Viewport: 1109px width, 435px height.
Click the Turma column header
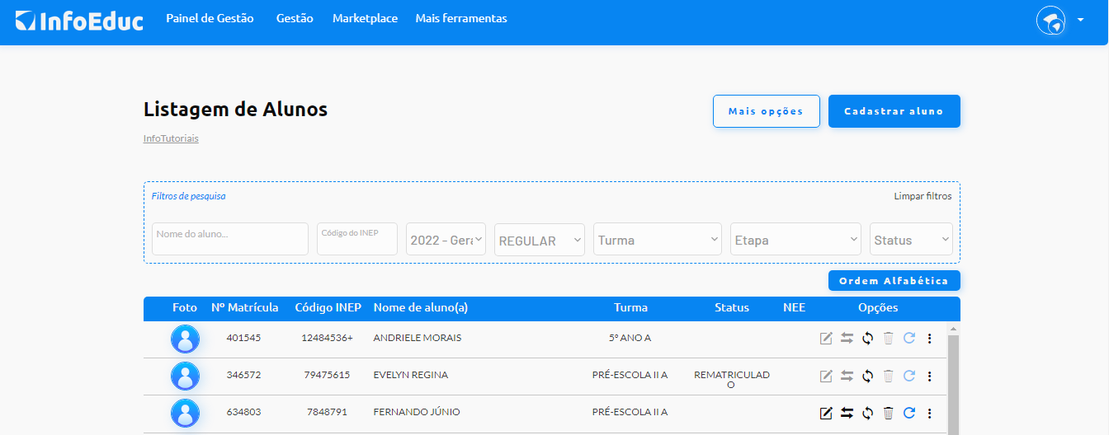tap(630, 307)
